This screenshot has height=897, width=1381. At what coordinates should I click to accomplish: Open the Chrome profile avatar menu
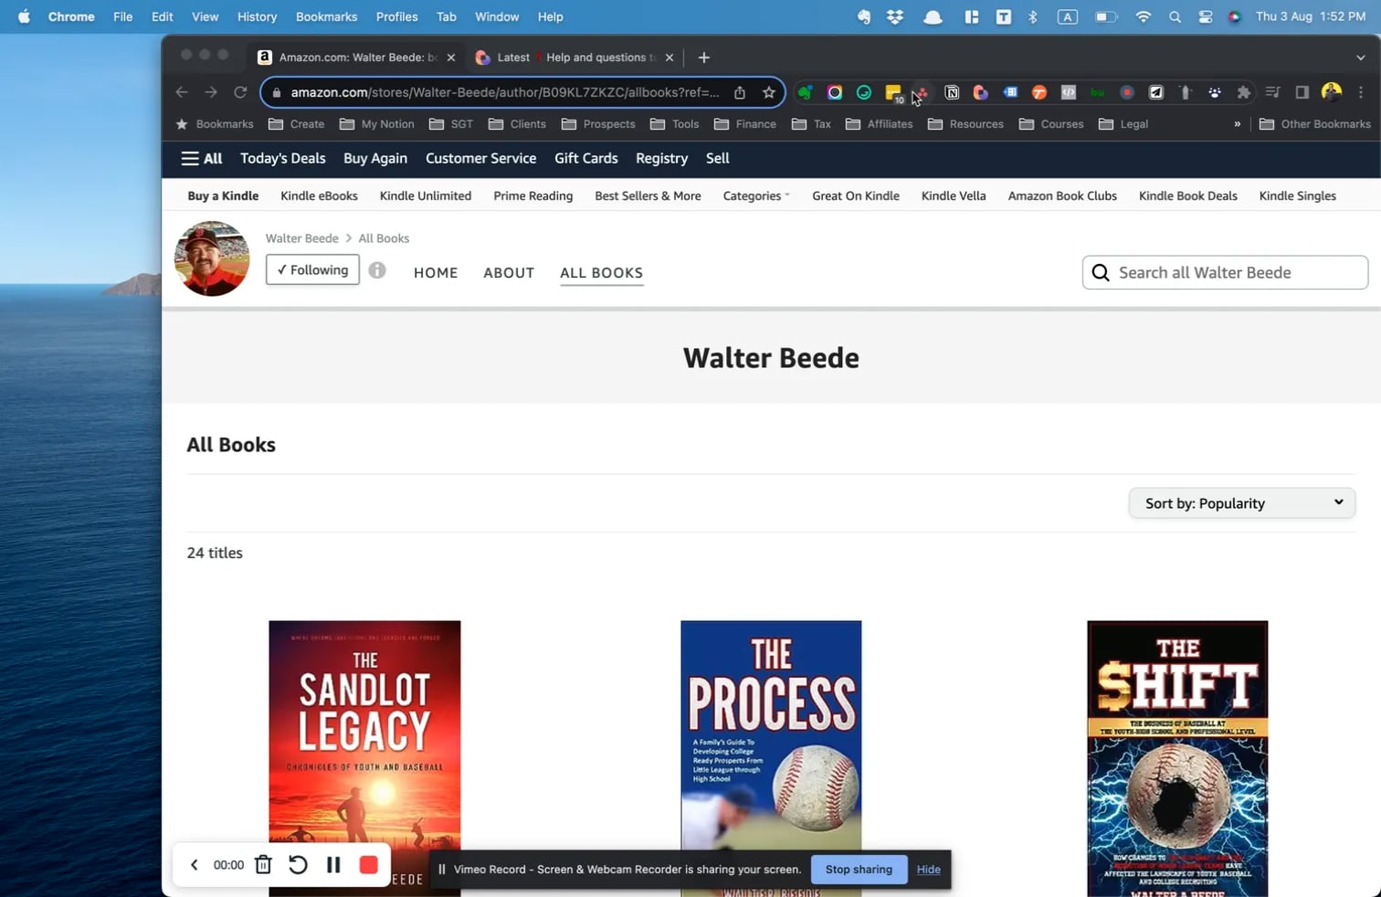click(1331, 92)
